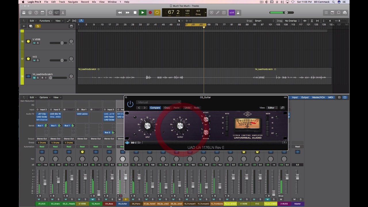The image size is (368, 207).
Task: Toggle Cycle mode in the transport bar
Action: [157, 12]
